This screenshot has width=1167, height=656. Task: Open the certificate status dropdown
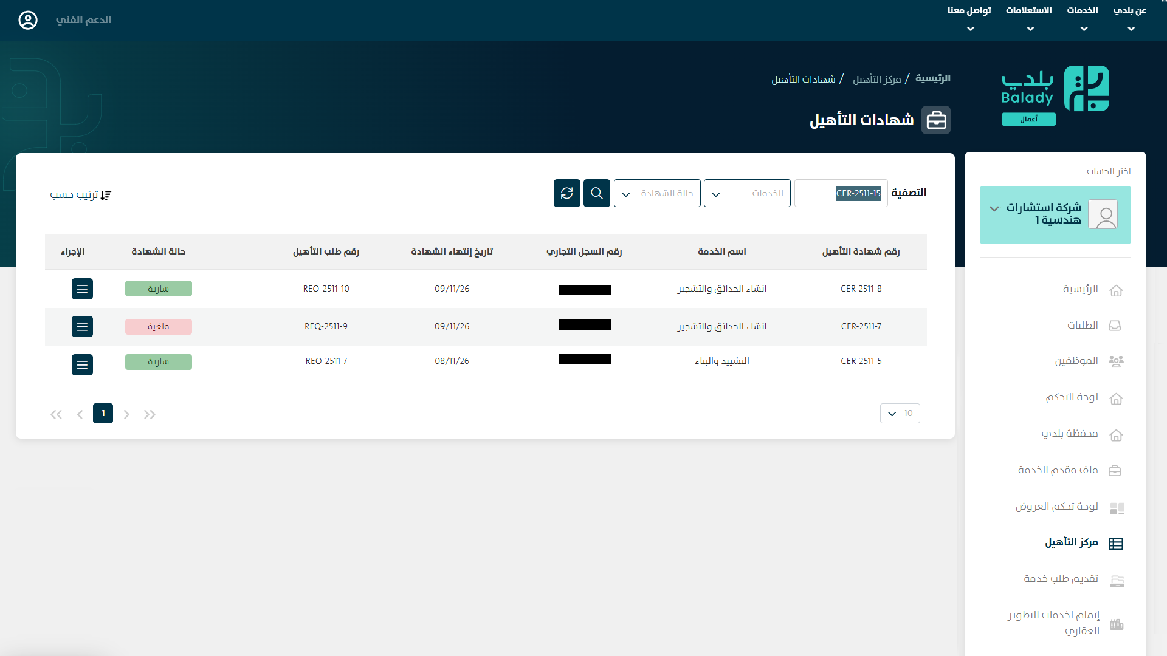[x=656, y=193]
